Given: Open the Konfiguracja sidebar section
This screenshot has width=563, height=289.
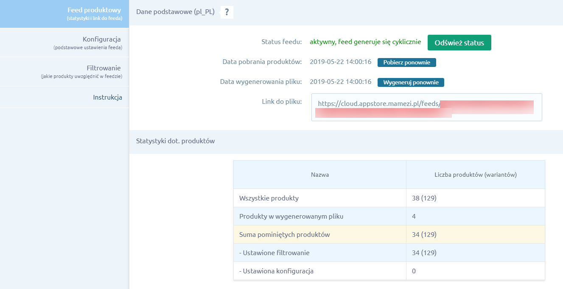Looking at the screenshot, I should click(64, 43).
